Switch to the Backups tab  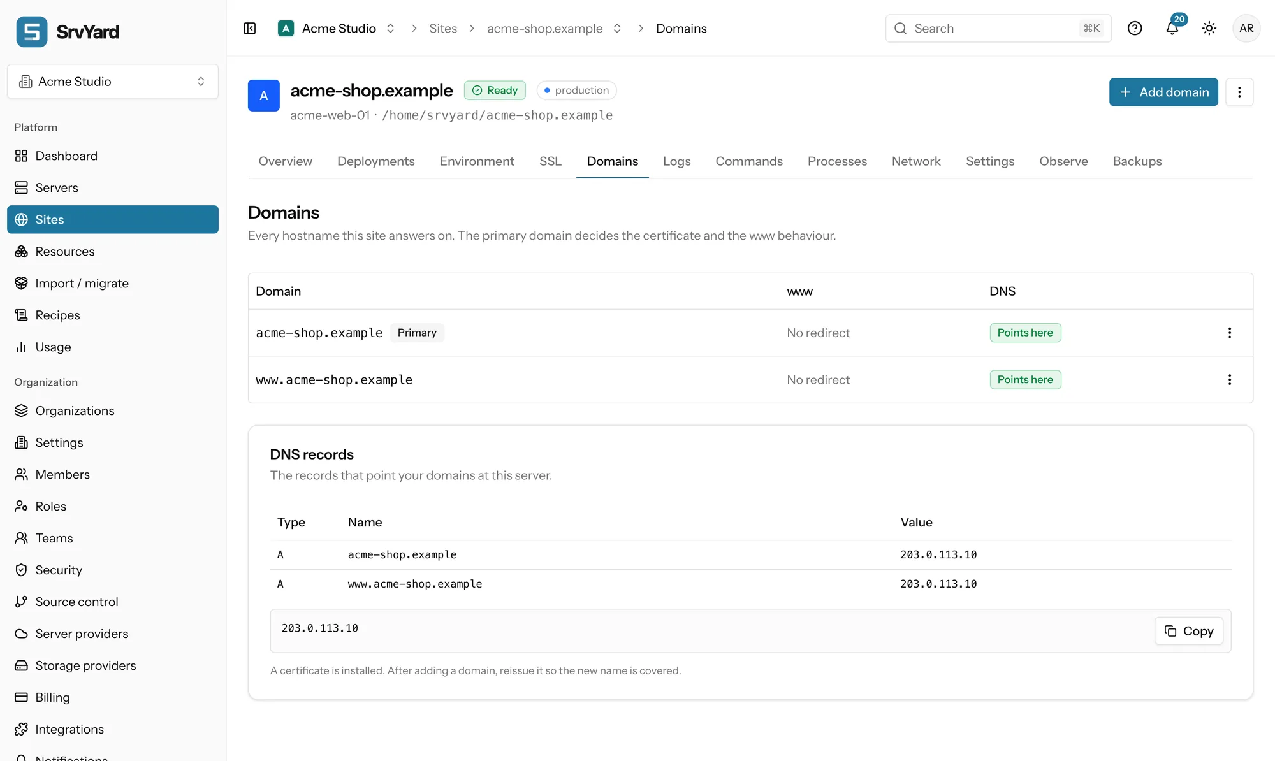(1137, 162)
